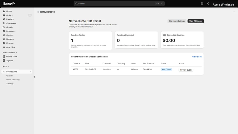
Task: Click the Discounts badge icon
Action: 4,31
